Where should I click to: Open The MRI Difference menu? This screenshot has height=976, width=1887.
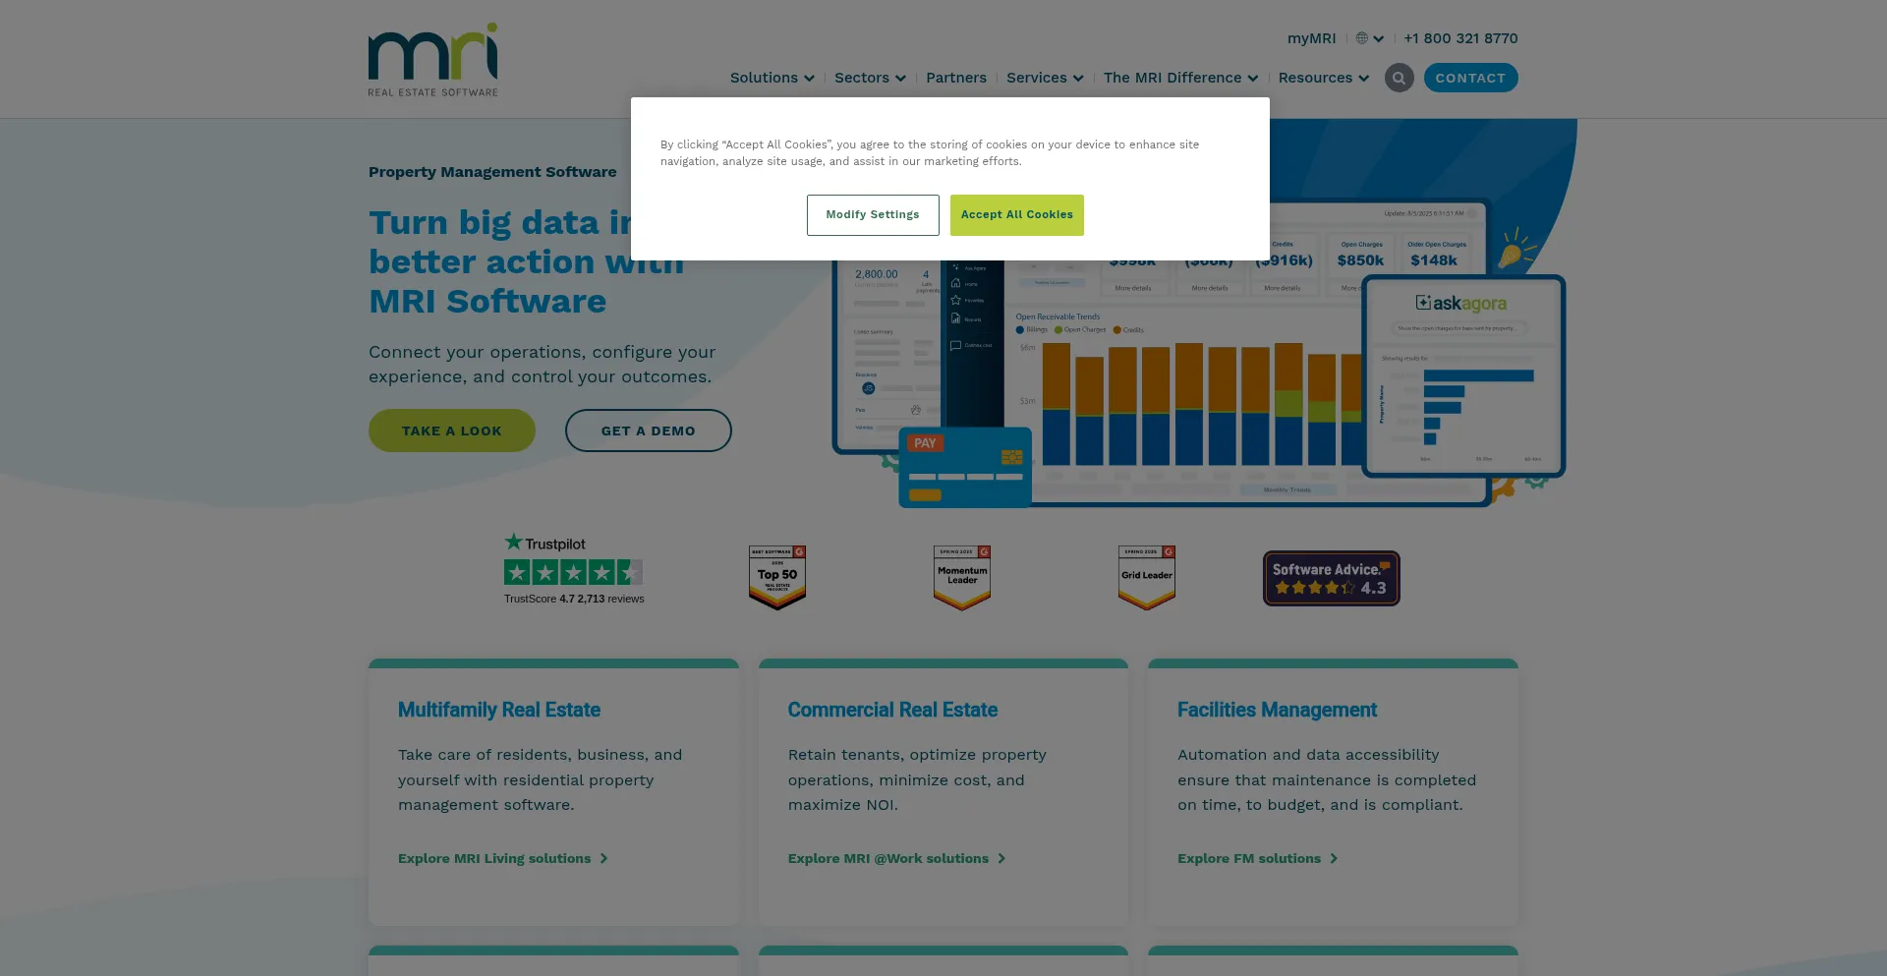click(x=1179, y=78)
